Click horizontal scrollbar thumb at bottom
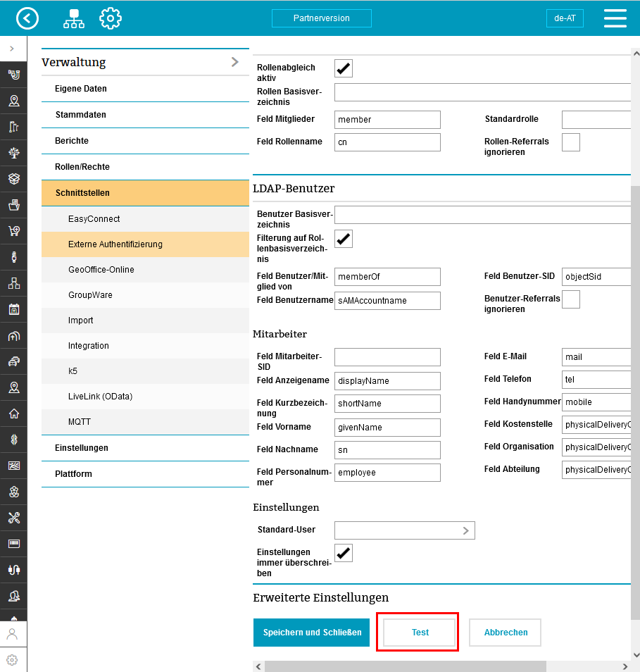Viewport: 640px width, 672px height. [406, 667]
